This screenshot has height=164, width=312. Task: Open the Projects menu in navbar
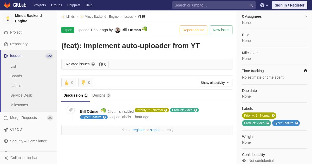click(40, 5)
